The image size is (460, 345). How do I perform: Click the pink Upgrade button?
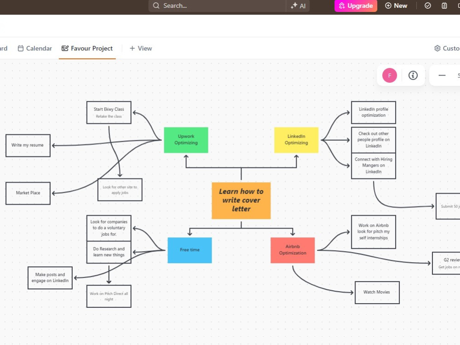(x=356, y=6)
